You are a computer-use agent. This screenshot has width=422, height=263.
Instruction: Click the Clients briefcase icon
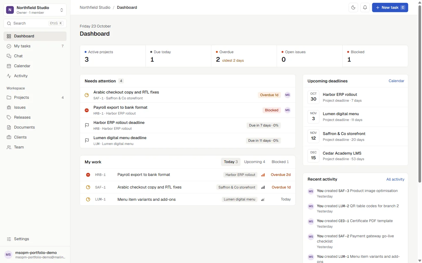click(x=9, y=137)
